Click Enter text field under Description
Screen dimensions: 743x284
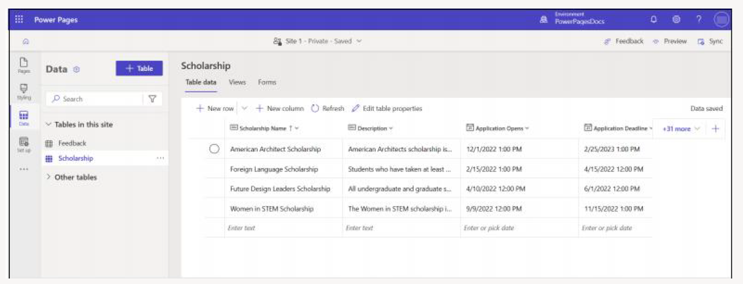point(401,228)
